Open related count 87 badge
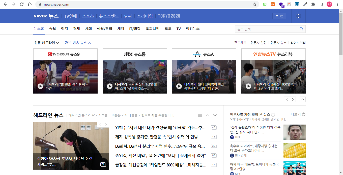343x175 pixels. 214,155
